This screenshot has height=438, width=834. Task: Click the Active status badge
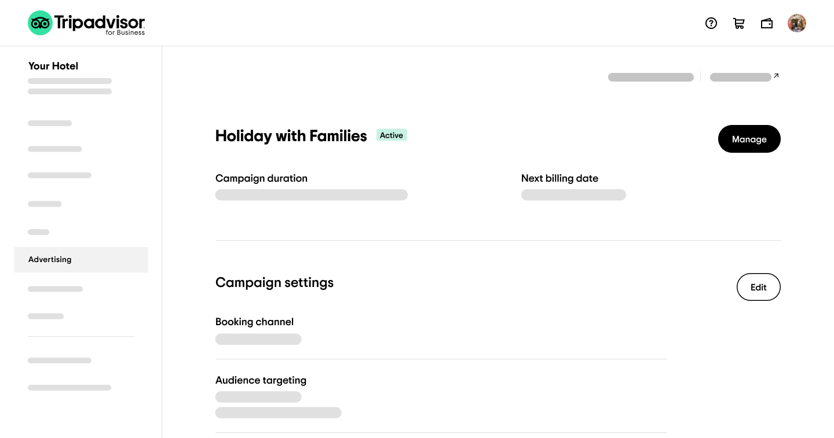[392, 135]
